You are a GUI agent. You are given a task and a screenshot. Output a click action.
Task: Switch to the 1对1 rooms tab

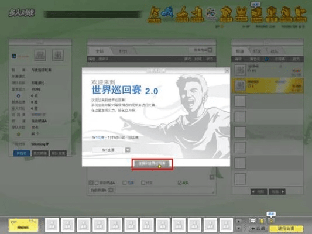tap(123, 51)
